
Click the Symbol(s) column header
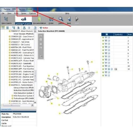120,34
